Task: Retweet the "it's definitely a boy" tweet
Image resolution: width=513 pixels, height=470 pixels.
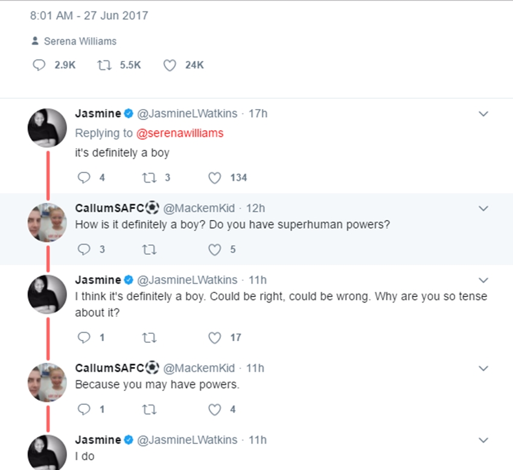Action: point(148,178)
